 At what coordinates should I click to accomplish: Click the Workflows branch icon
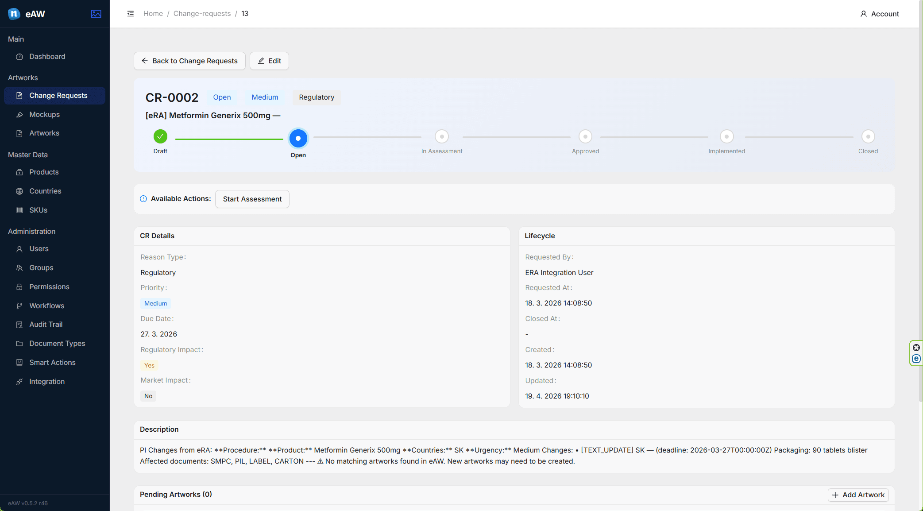click(19, 306)
